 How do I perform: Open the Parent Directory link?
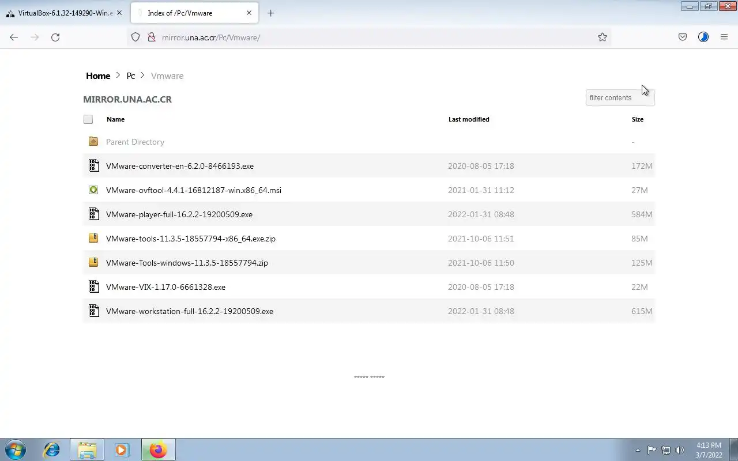click(135, 142)
